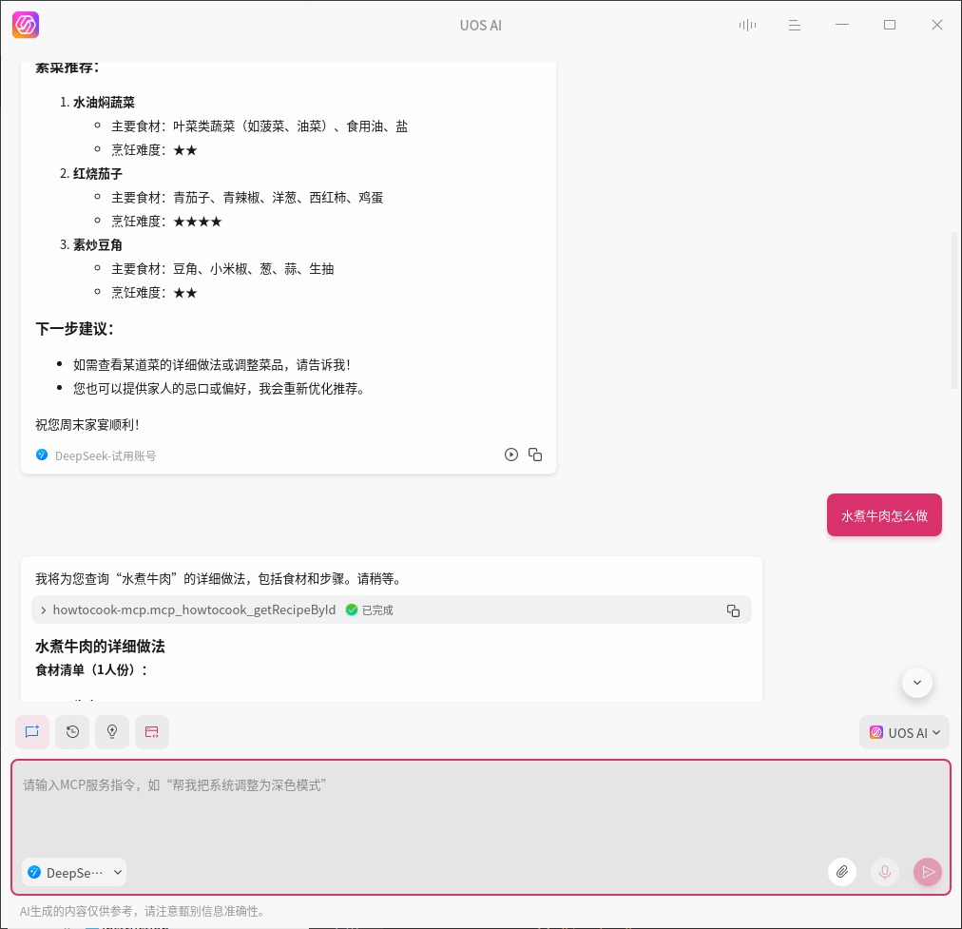The width and height of the screenshot is (962, 929).
Task: Click the "食材清单(1人份):" line
Action: coord(92,670)
